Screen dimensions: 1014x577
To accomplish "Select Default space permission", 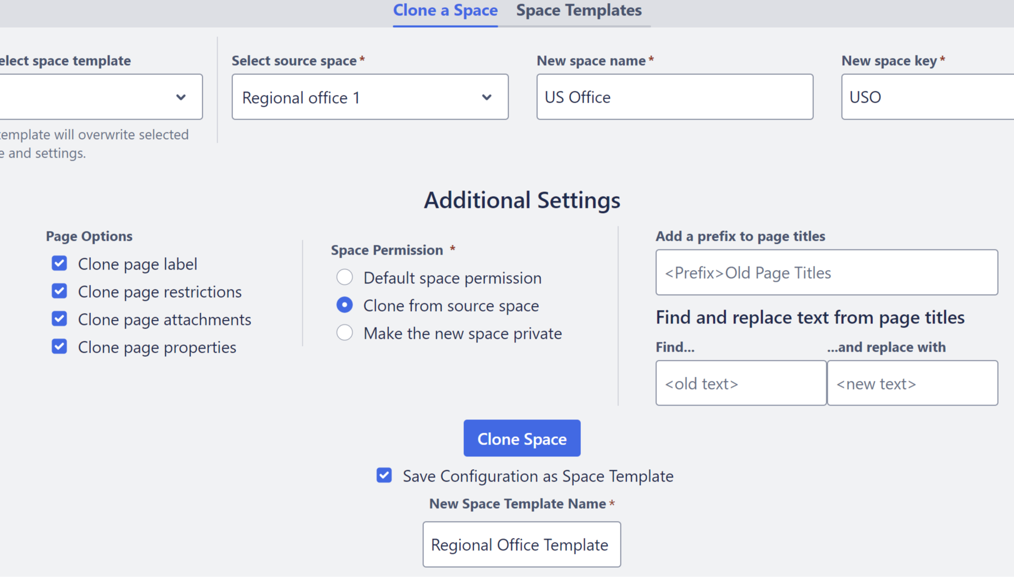I will click(x=344, y=277).
